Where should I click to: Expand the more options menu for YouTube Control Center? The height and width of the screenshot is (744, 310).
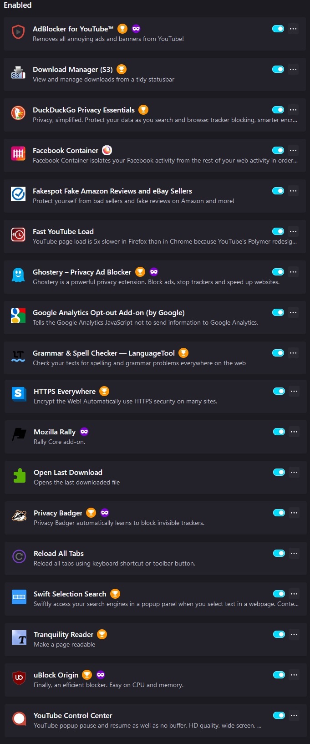tap(295, 715)
